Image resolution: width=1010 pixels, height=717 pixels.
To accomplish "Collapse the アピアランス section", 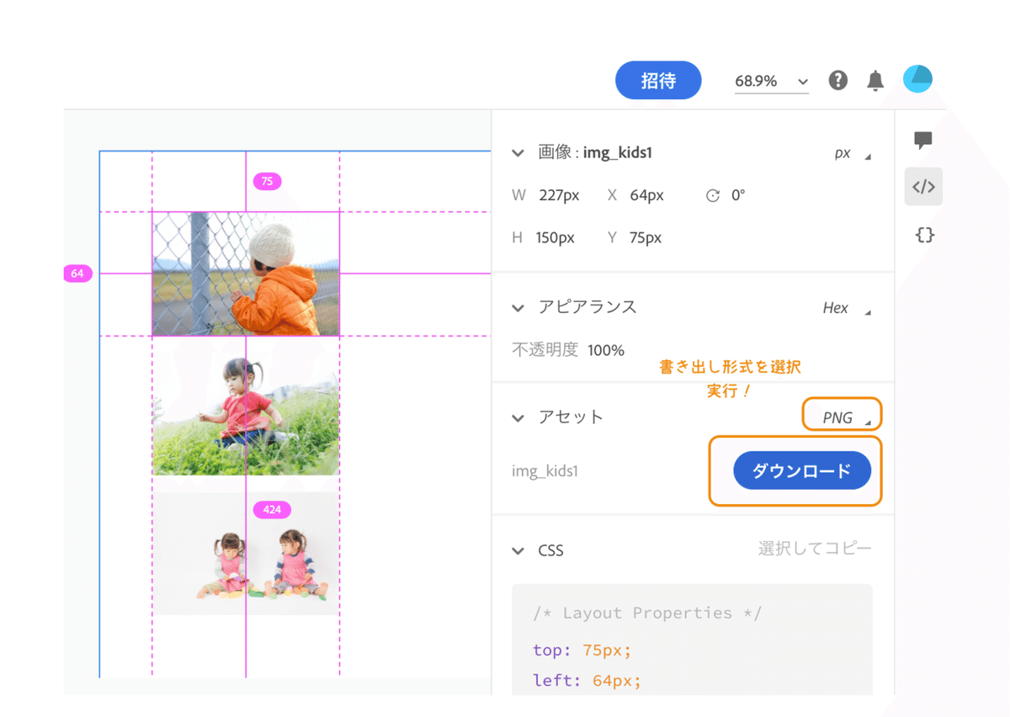I will point(518,308).
